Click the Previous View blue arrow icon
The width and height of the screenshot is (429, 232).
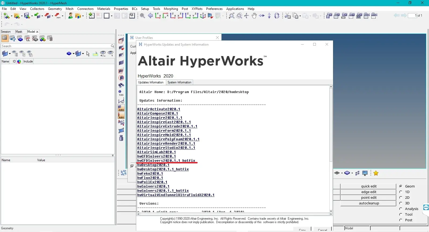click(x=150, y=16)
